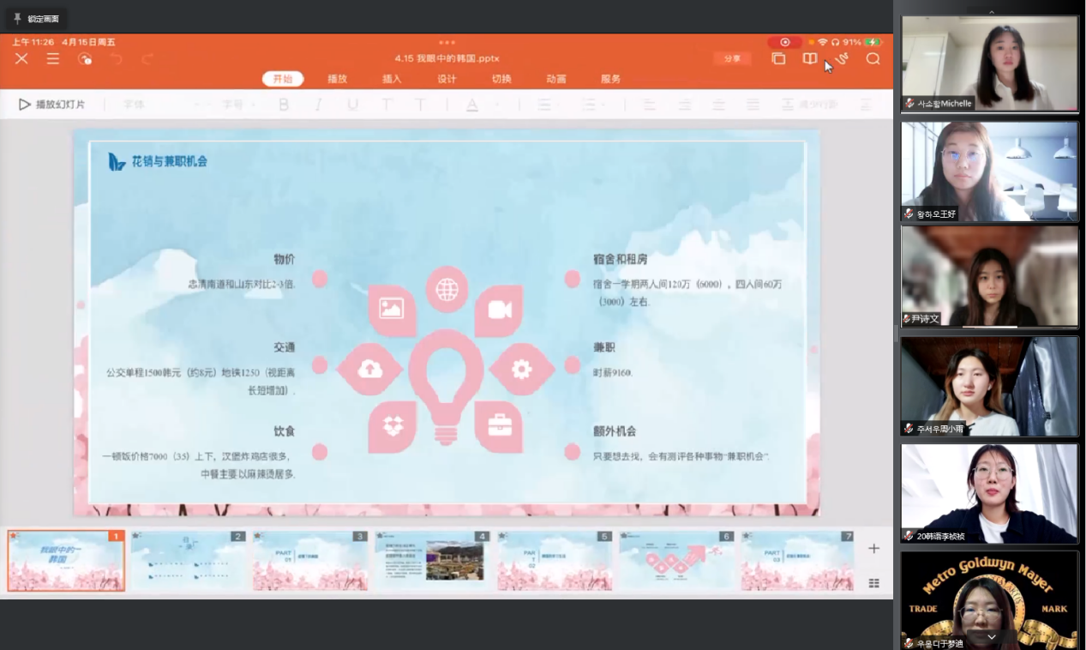Image resolution: width=1086 pixels, height=650 pixels.
Task: Open the font color A swatch
Action: [472, 105]
